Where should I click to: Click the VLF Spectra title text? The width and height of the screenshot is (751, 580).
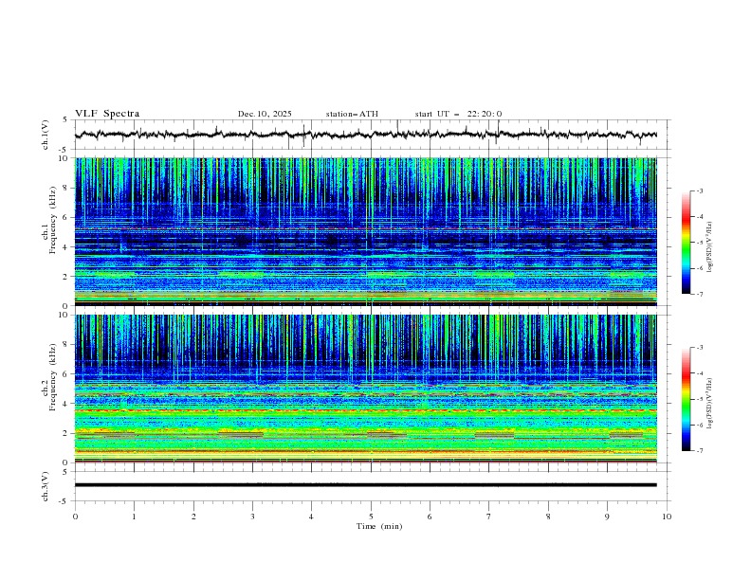107,114
